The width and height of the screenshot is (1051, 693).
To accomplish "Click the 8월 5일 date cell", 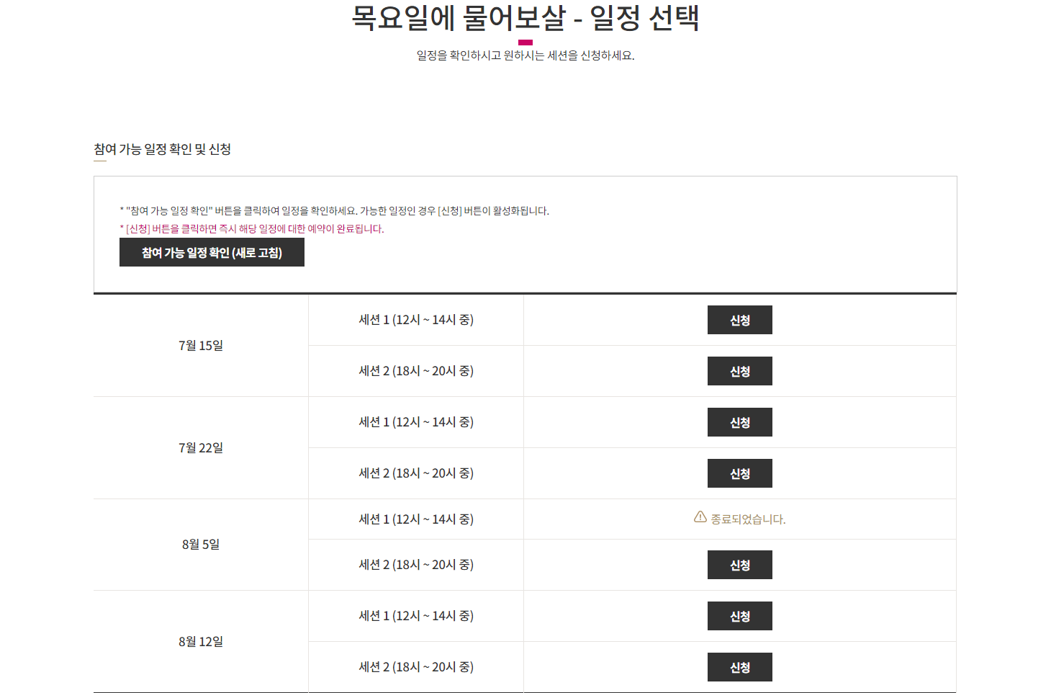I will point(201,545).
